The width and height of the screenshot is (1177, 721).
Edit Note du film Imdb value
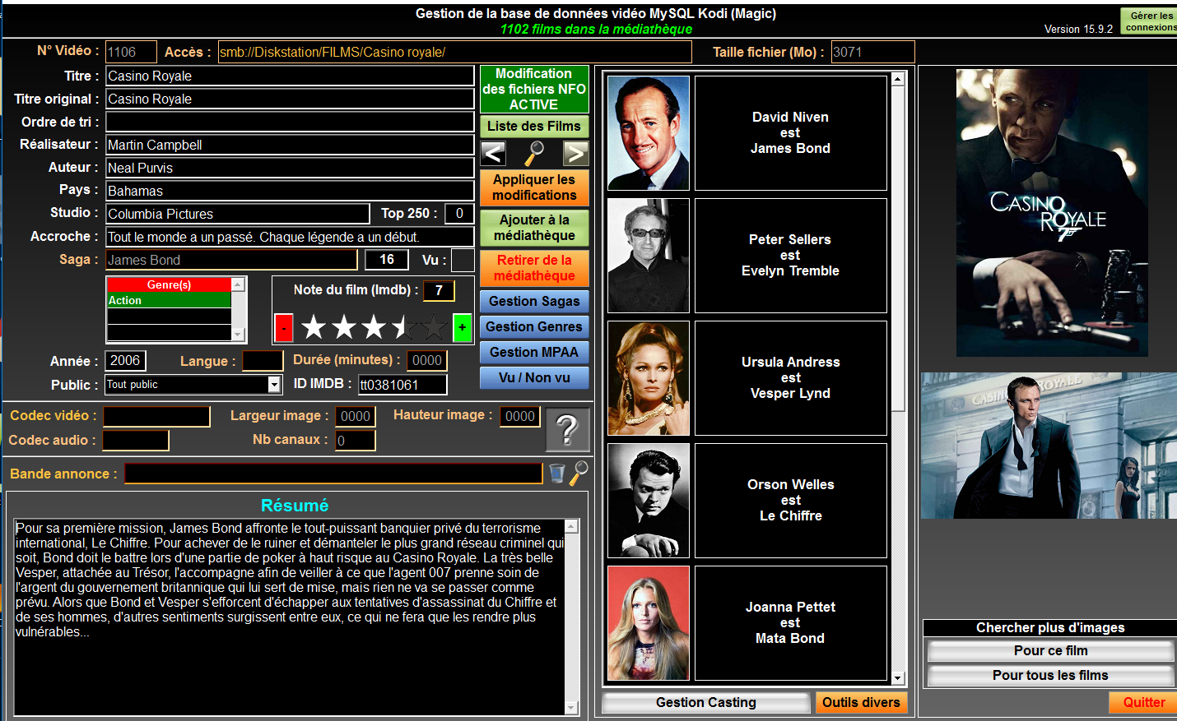click(439, 290)
